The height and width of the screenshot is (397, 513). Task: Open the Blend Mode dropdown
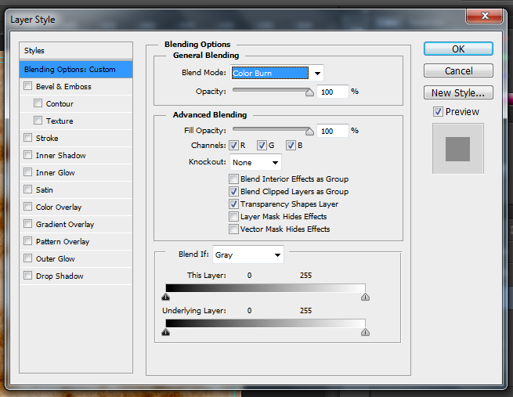pos(276,73)
